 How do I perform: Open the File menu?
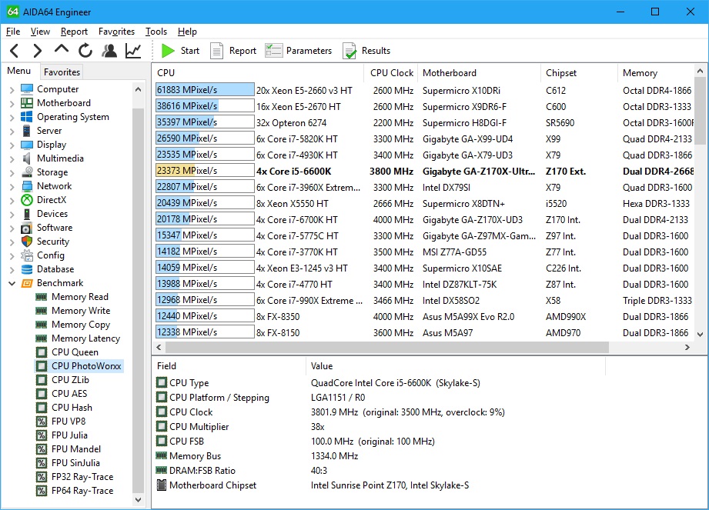pos(13,32)
